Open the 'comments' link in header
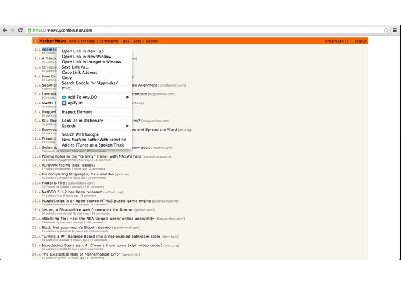Viewport: 401px width, 285px height. (109, 41)
